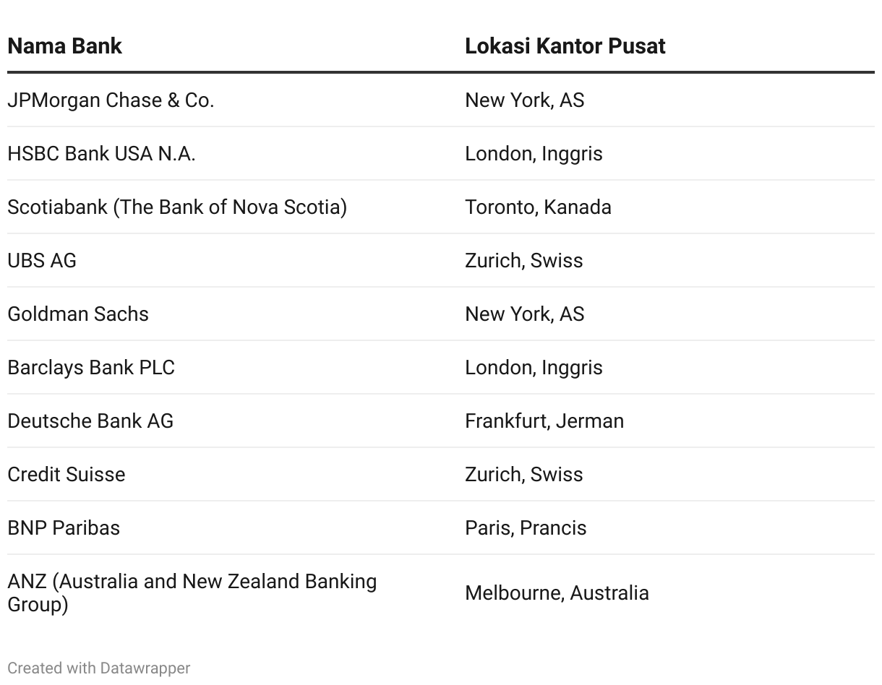Image resolution: width=882 pixels, height=685 pixels.
Task: Select the ANZ Banking Group cell
Action: click(192, 593)
